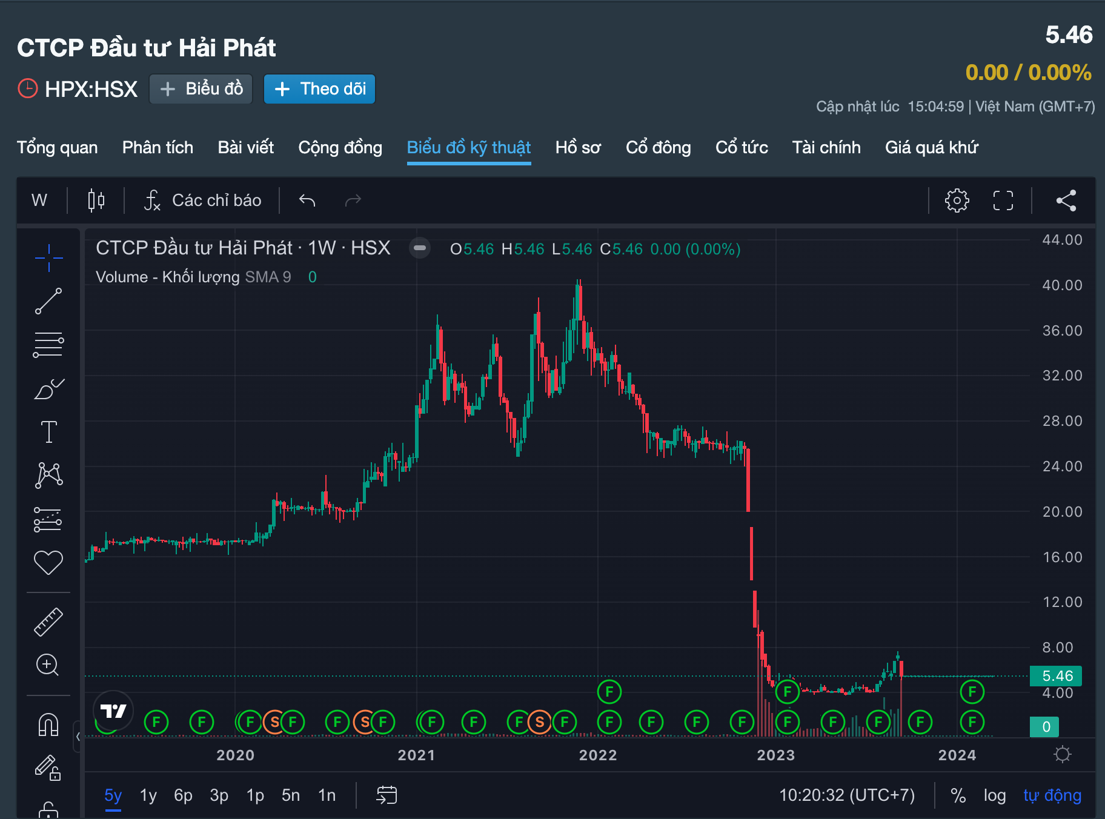Open candlestick chart style menu
Viewport: 1105px width, 819px height.
96,201
